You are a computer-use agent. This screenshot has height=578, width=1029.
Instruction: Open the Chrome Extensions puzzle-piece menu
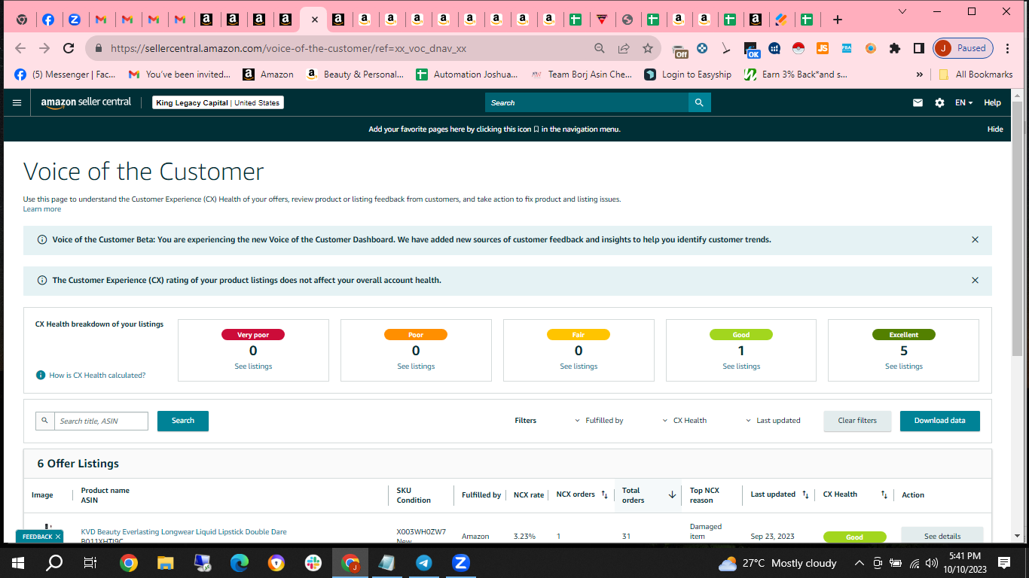pos(895,48)
